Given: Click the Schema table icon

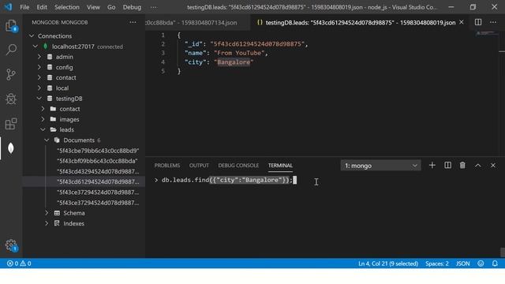Looking at the screenshot, I should pos(57,213).
